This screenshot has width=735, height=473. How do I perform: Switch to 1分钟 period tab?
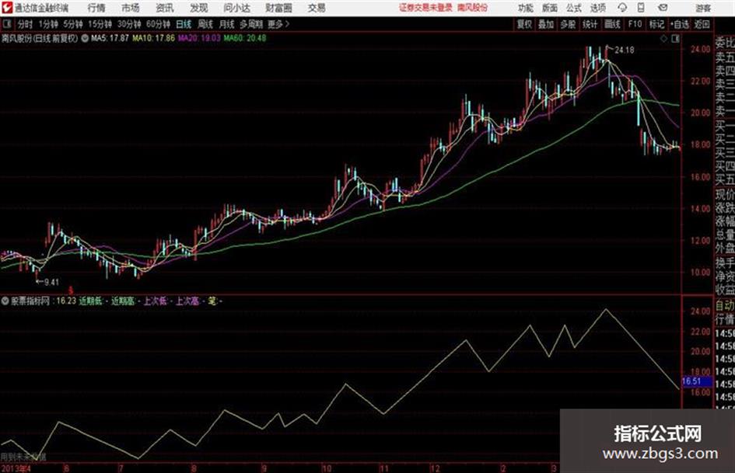(48, 24)
